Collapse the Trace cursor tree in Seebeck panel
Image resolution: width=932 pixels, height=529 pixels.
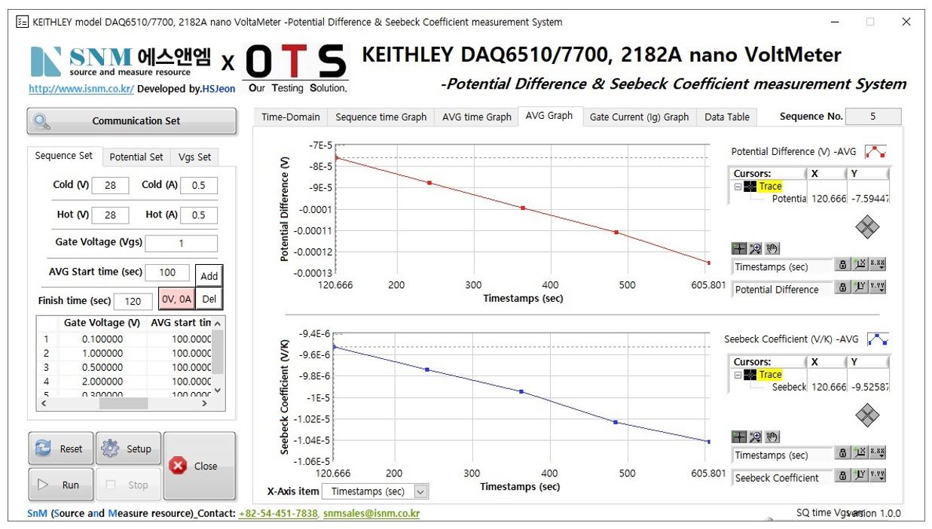coord(738,375)
